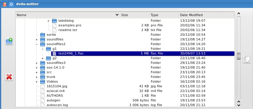
Task: Click the soundfiles3 folder icon
Action: pos(43,63)
